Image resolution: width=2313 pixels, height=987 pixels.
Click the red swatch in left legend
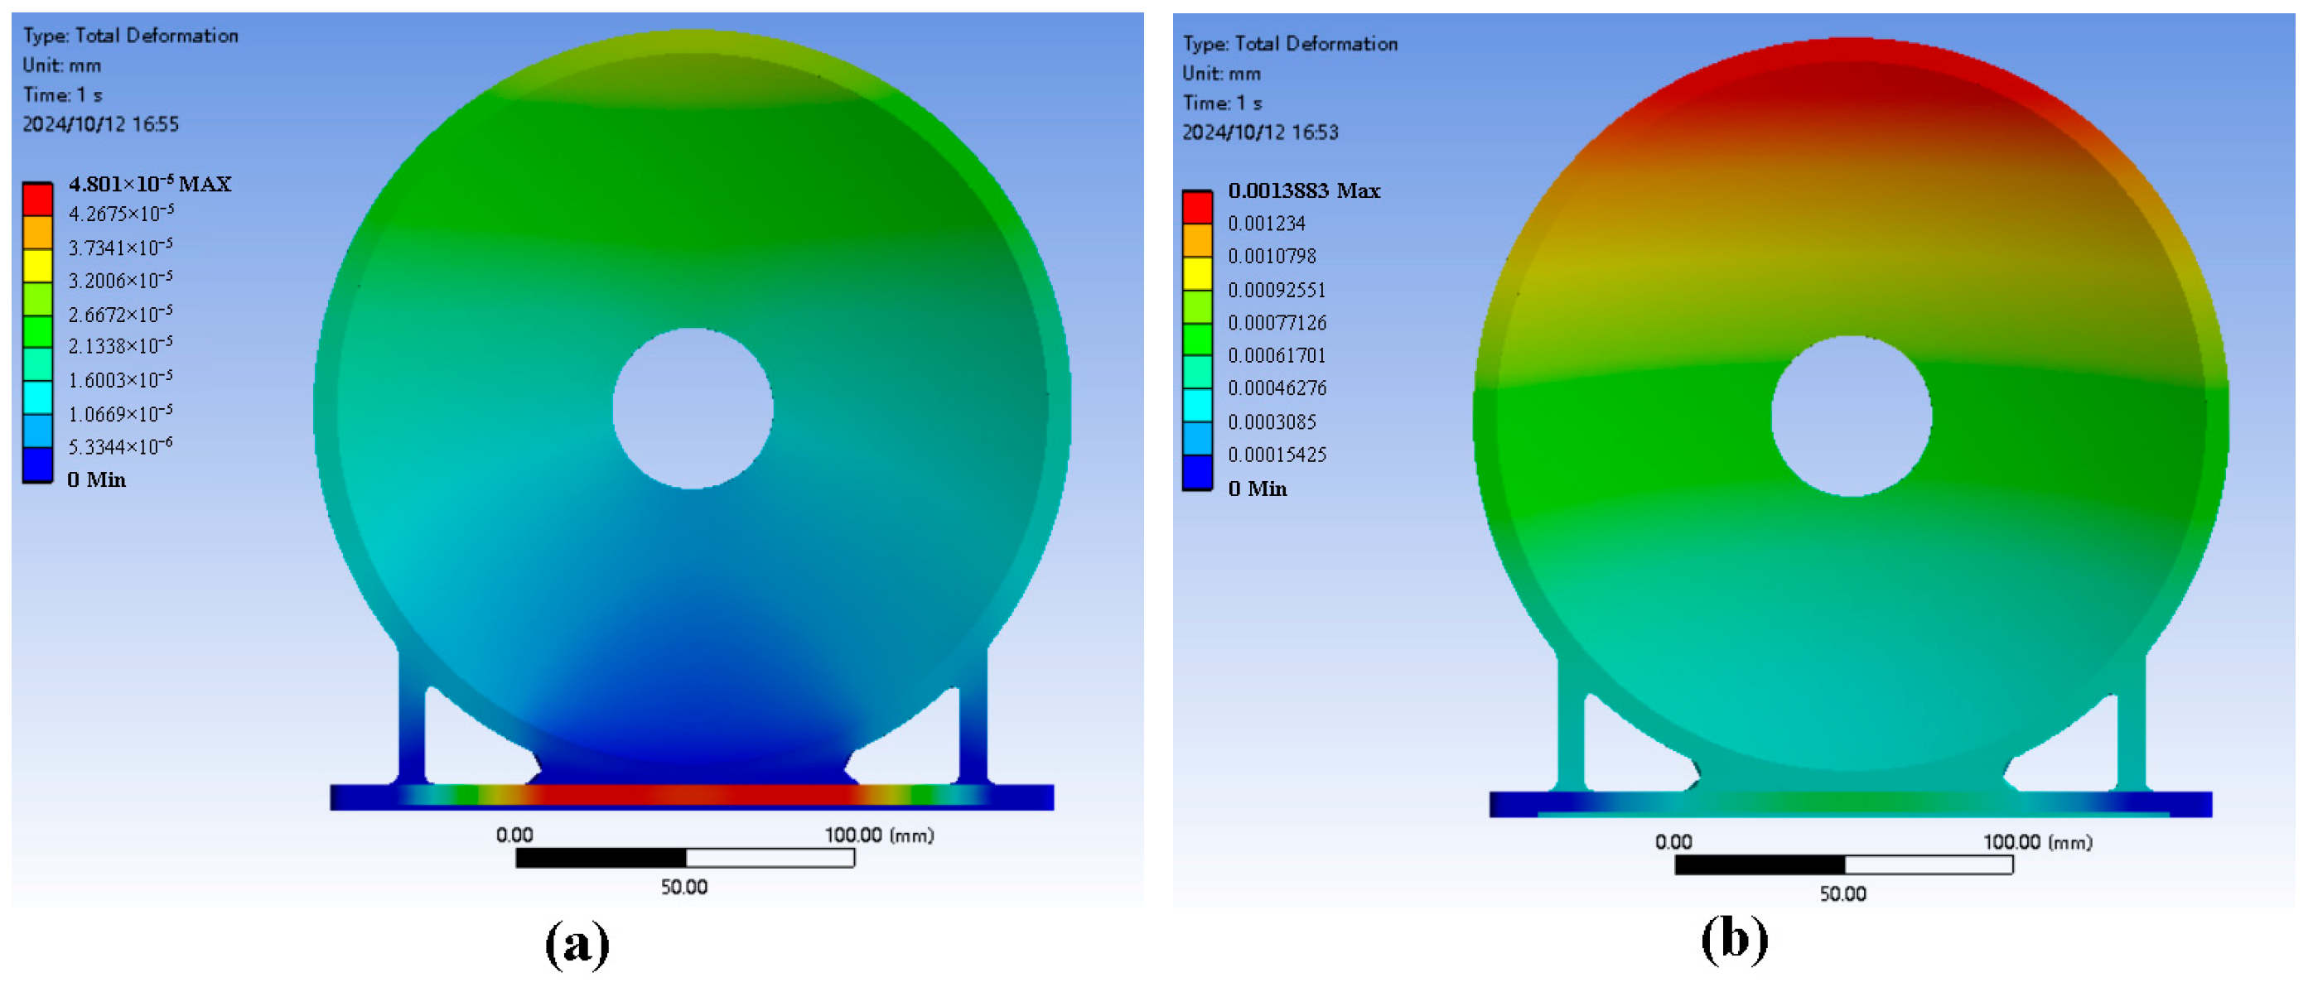(x=36, y=200)
